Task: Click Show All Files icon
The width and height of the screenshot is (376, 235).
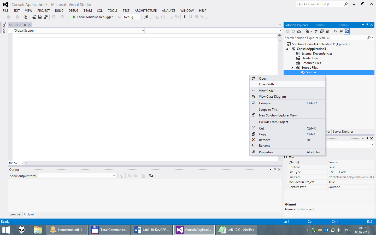Action: [327, 31]
